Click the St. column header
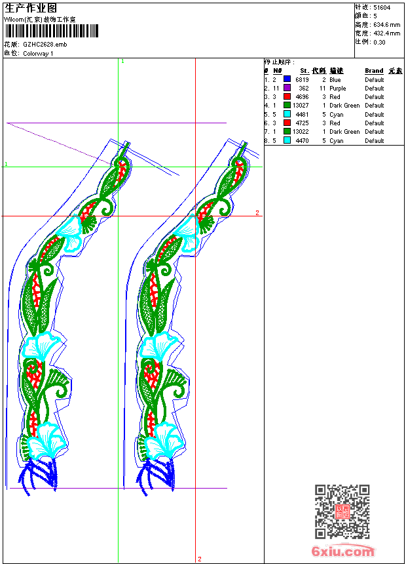 click(x=304, y=71)
